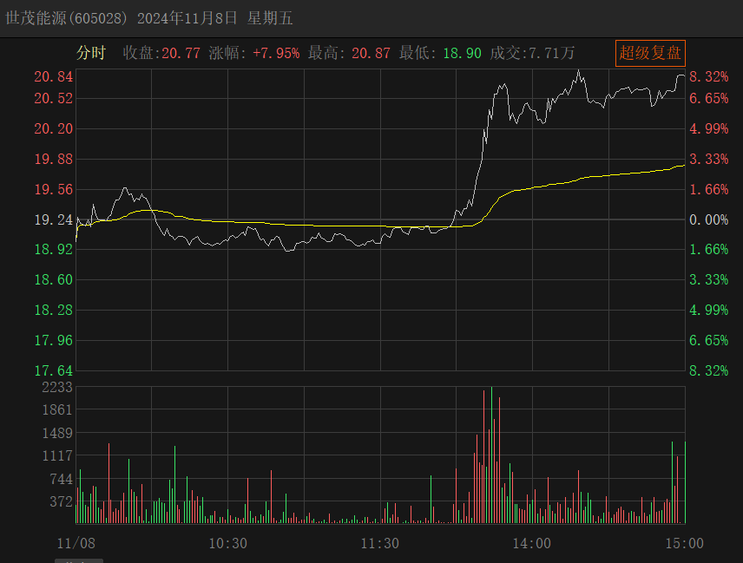
Task: Click the 超级复盘 button
Action: 650,53
